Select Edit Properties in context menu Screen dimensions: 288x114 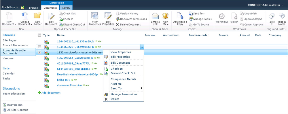(120, 57)
